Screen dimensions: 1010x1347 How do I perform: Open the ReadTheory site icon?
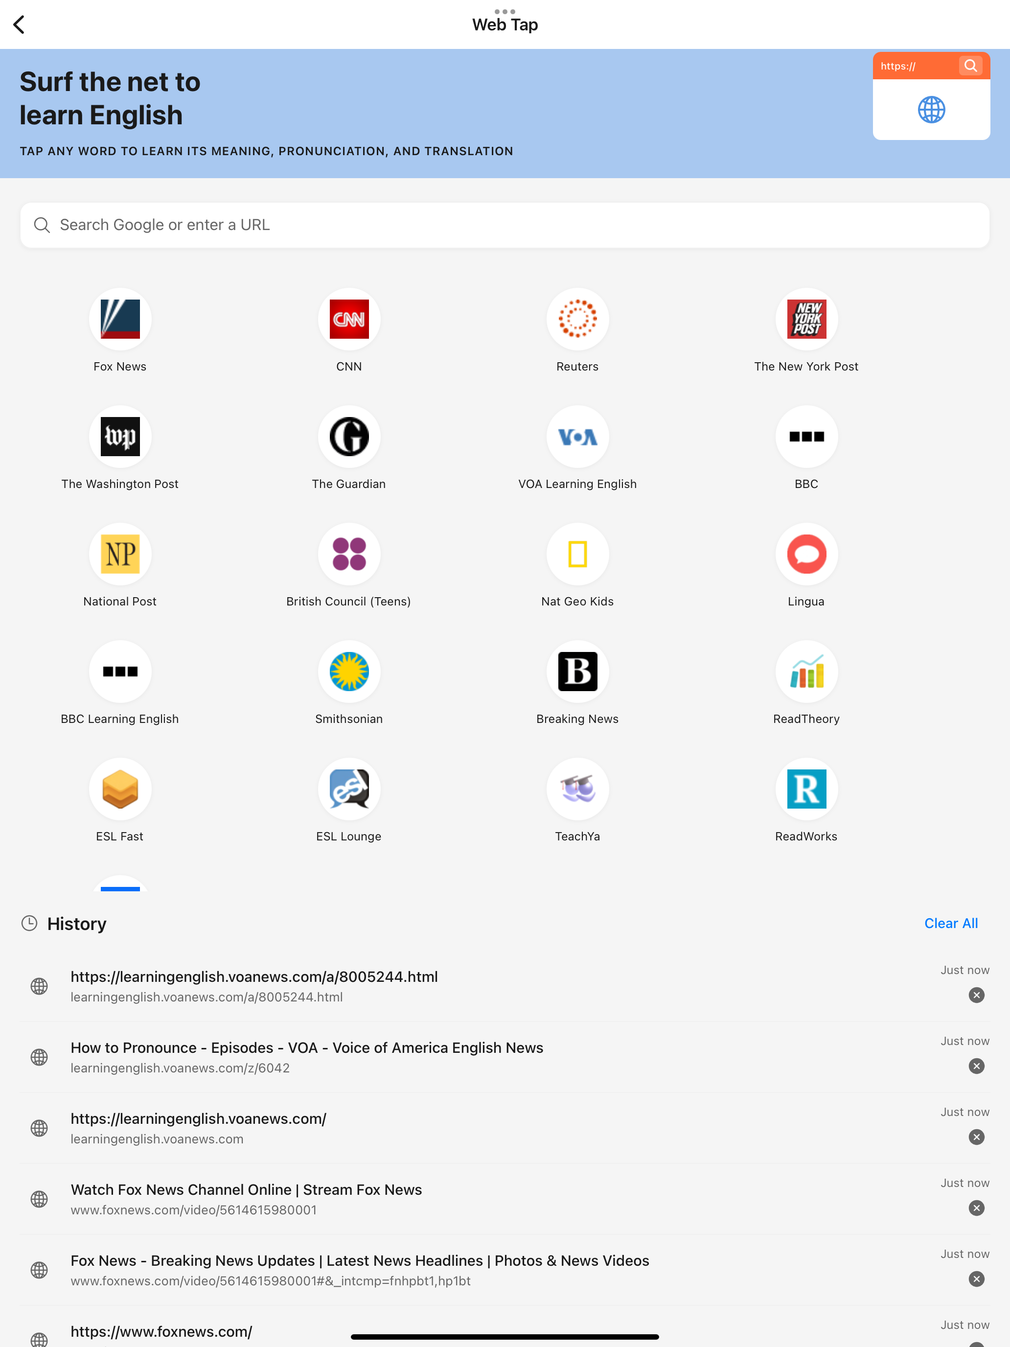pos(806,672)
